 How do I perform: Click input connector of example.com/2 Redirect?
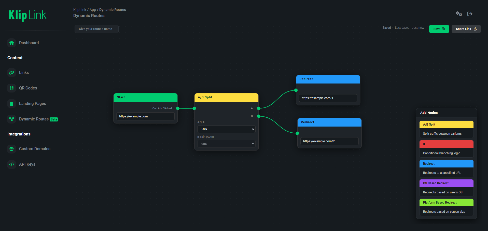pos(297,133)
